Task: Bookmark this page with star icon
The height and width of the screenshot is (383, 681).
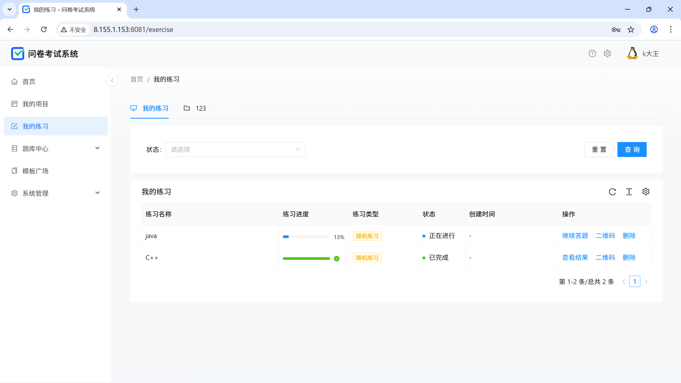Action: coord(631,30)
